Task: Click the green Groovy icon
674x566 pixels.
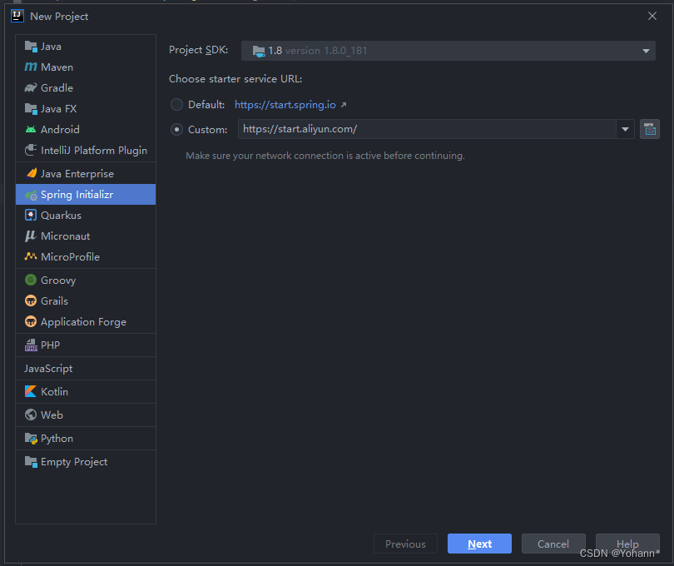Action: (x=31, y=280)
